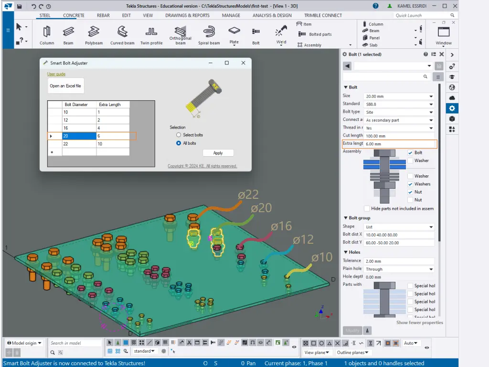
Task: Choose the Orthogonal beam tool
Action: coord(180,35)
